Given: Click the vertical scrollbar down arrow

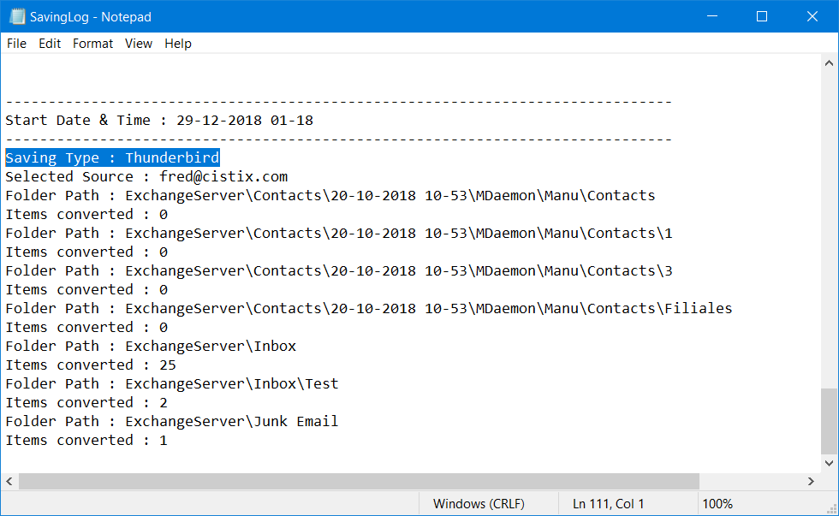Looking at the screenshot, I should click(x=829, y=463).
